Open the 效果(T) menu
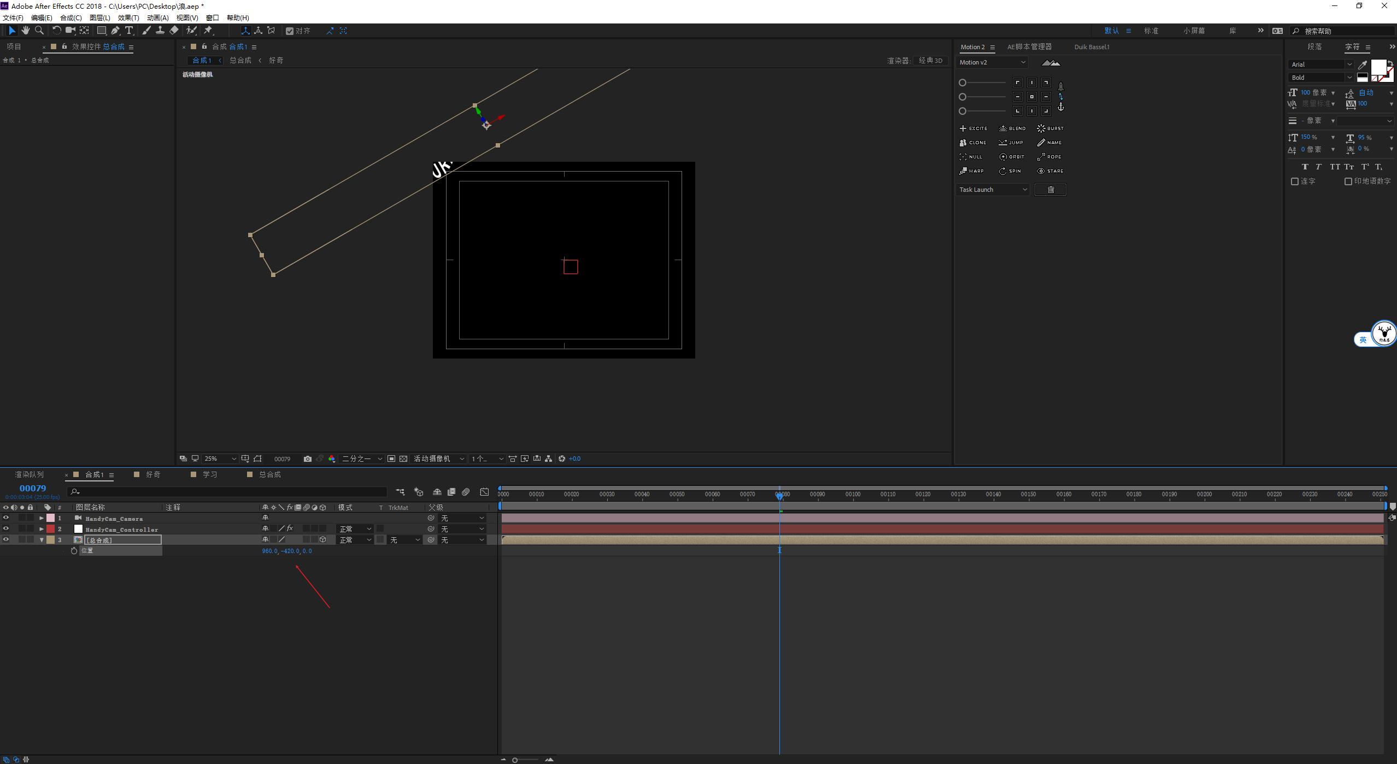The height and width of the screenshot is (764, 1397). point(128,17)
